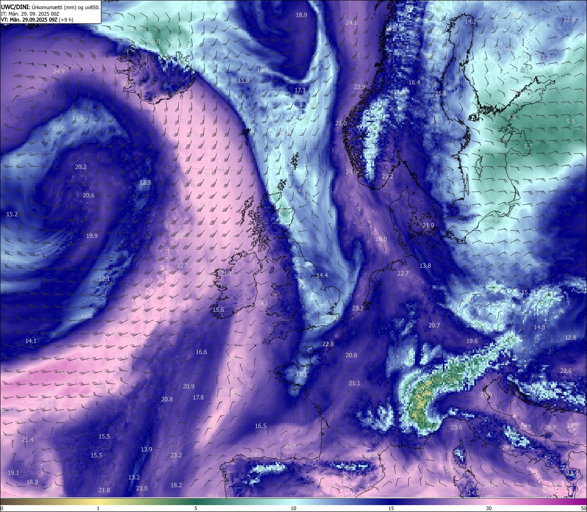Click the 26.9 value on the map
Image resolution: width=587 pixels, height=512 pixels.
click(x=550, y=427)
